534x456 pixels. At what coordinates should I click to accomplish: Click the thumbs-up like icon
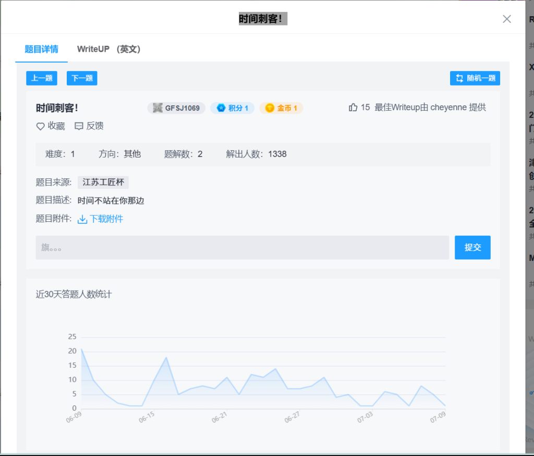[x=353, y=107]
